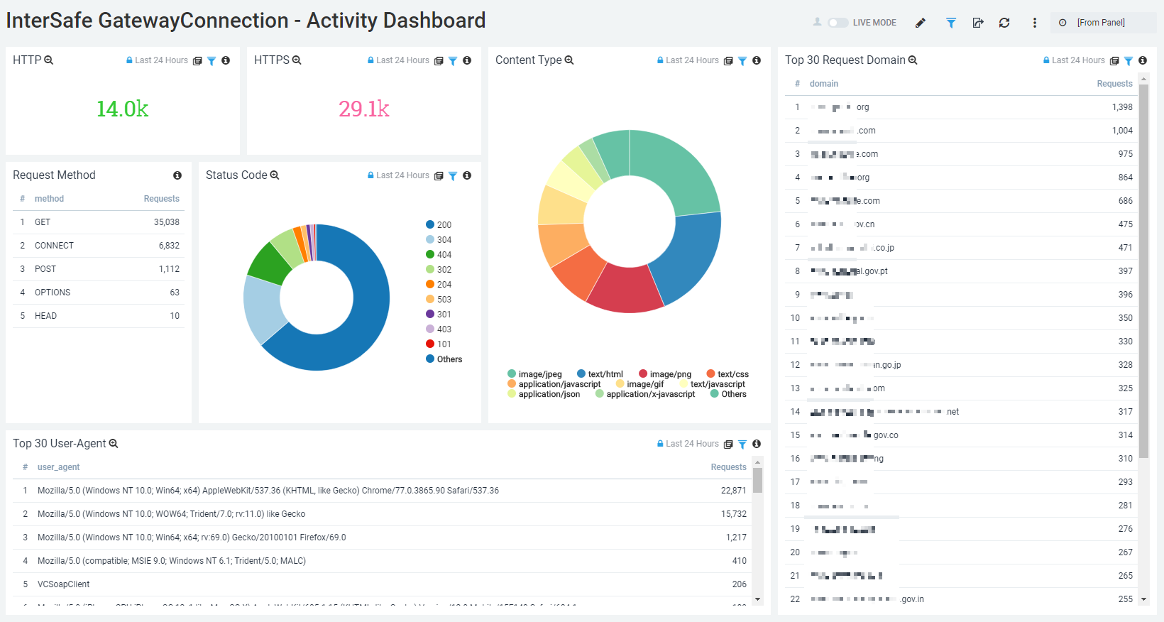Select the CONNECT row in Request Method
This screenshot has width=1164, height=622.
[99, 246]
